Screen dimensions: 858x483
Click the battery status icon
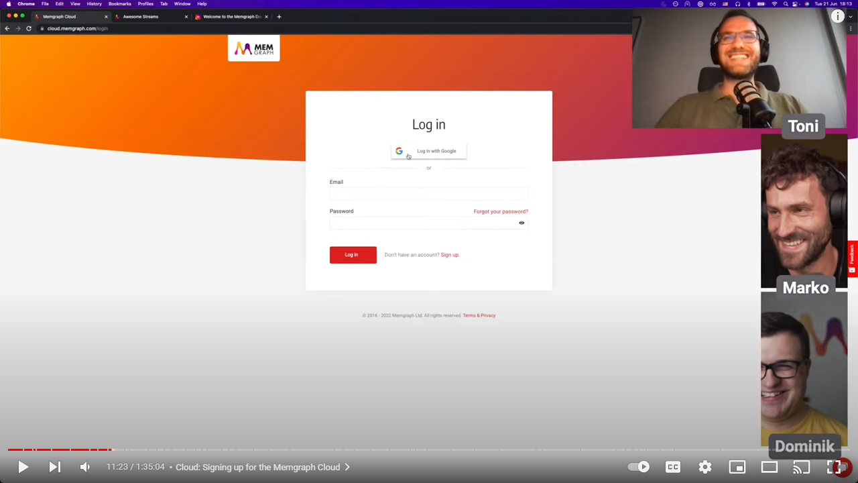[x=761, y=4]
